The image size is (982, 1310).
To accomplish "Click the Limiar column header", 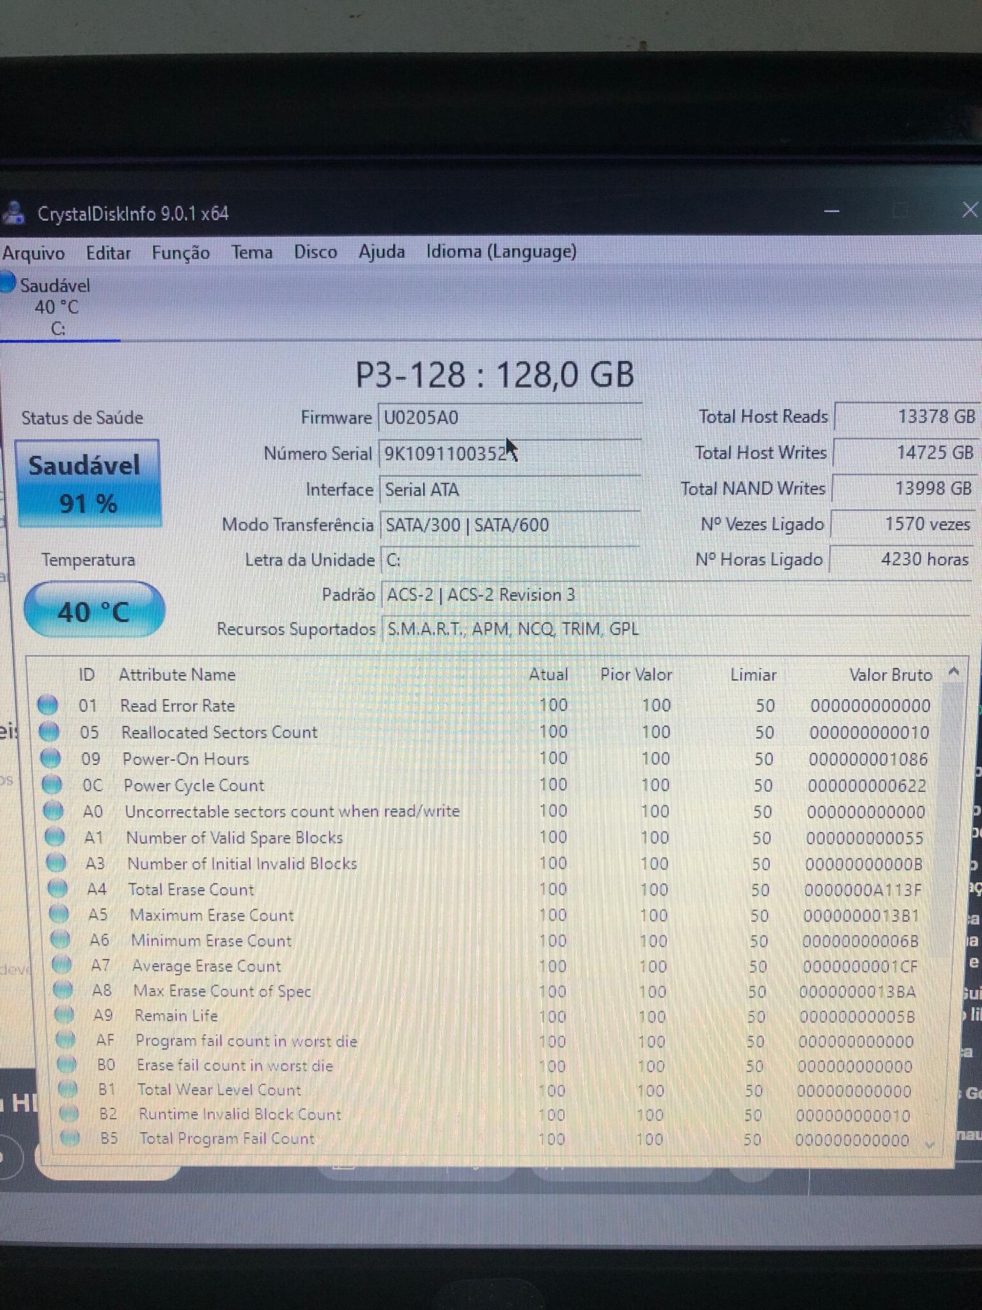I will 753,675.
